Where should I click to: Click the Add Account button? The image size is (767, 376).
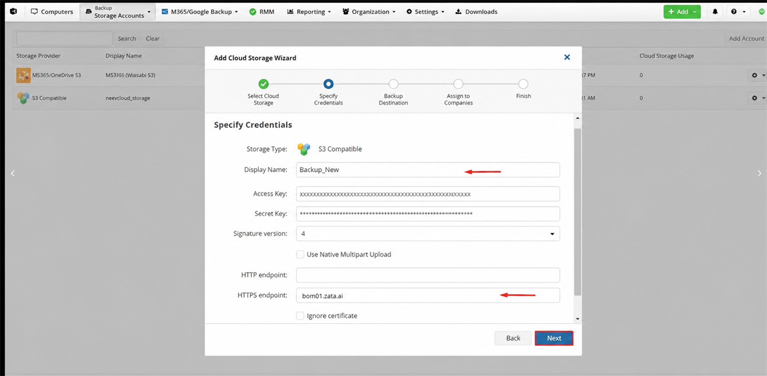(x=746, y=38)
